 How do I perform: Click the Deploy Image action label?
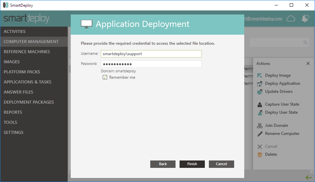[x=278, y=75]
